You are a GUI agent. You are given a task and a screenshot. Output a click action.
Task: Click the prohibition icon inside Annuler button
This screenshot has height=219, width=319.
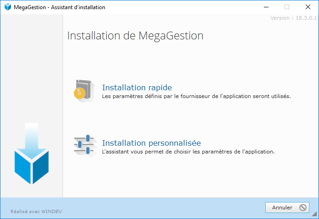click(x=303, y=208)
